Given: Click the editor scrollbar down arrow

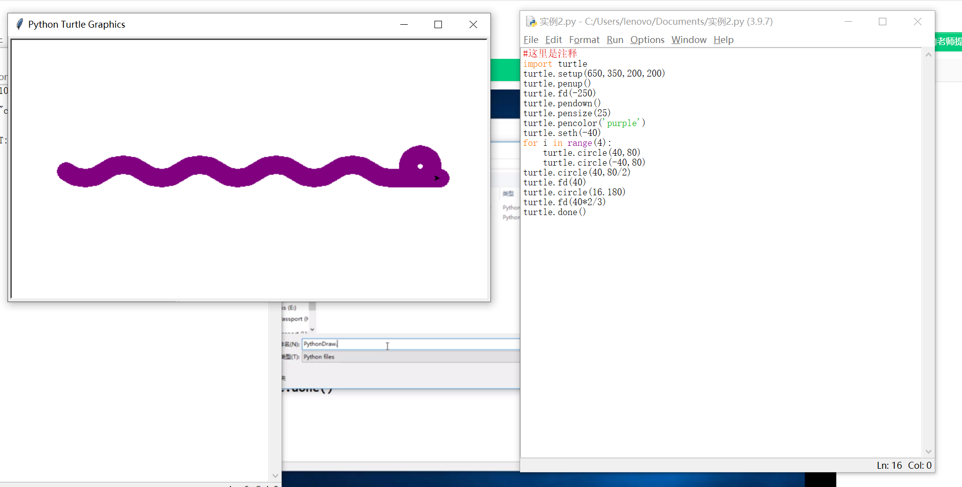Looking at the screenshot, I should pyautogui.click(x=928, y=451).
